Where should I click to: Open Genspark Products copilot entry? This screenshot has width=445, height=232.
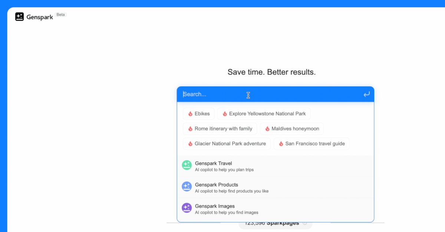point(276,187)
